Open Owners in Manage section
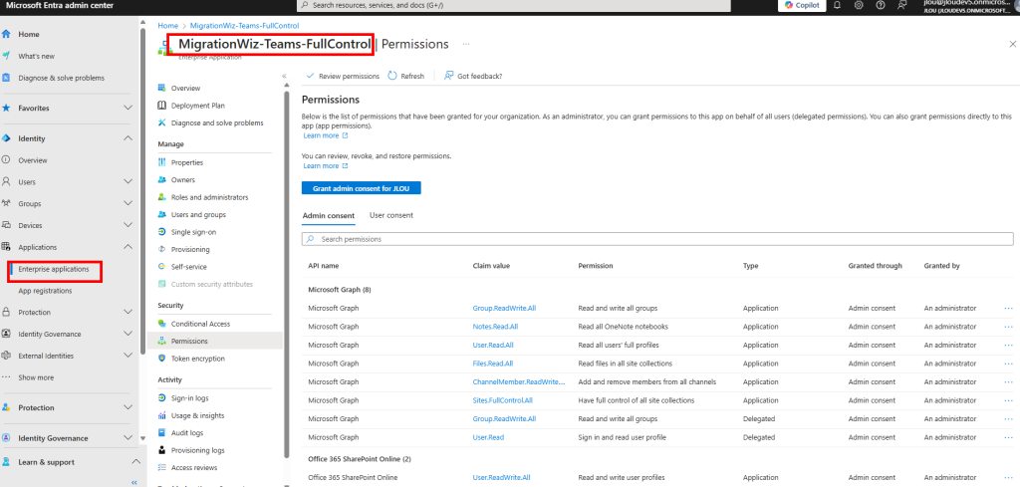 (183, 179)
